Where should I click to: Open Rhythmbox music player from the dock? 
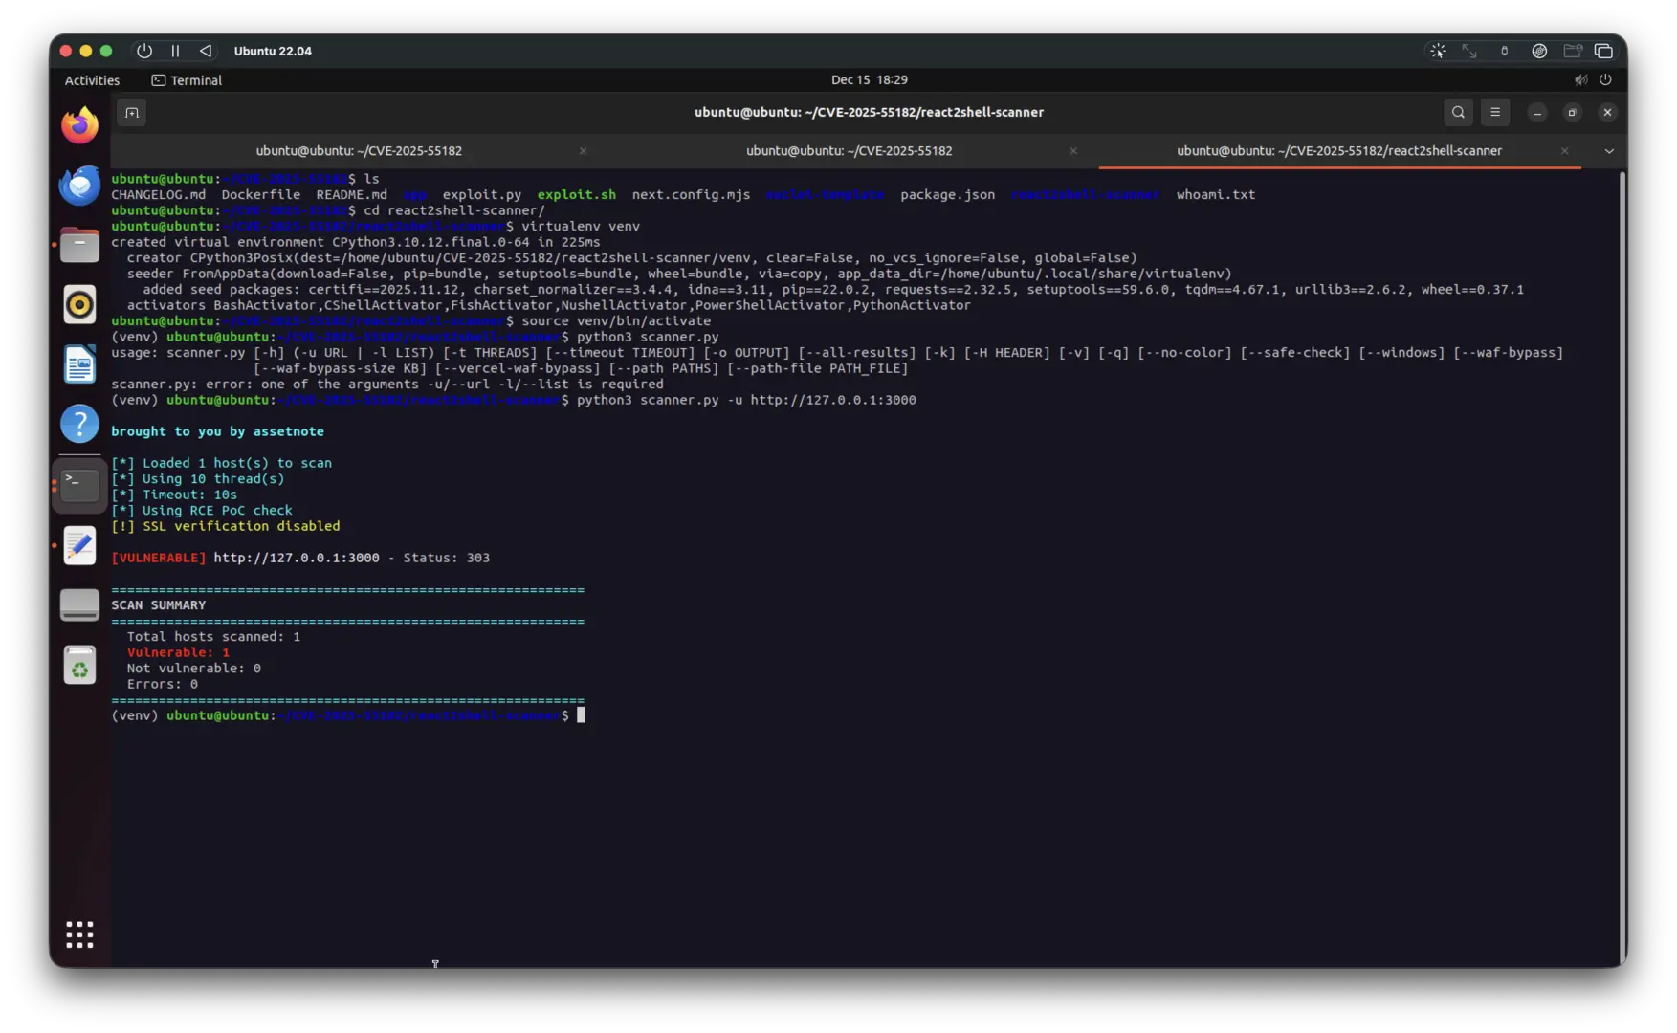click(x=79, y=304)
